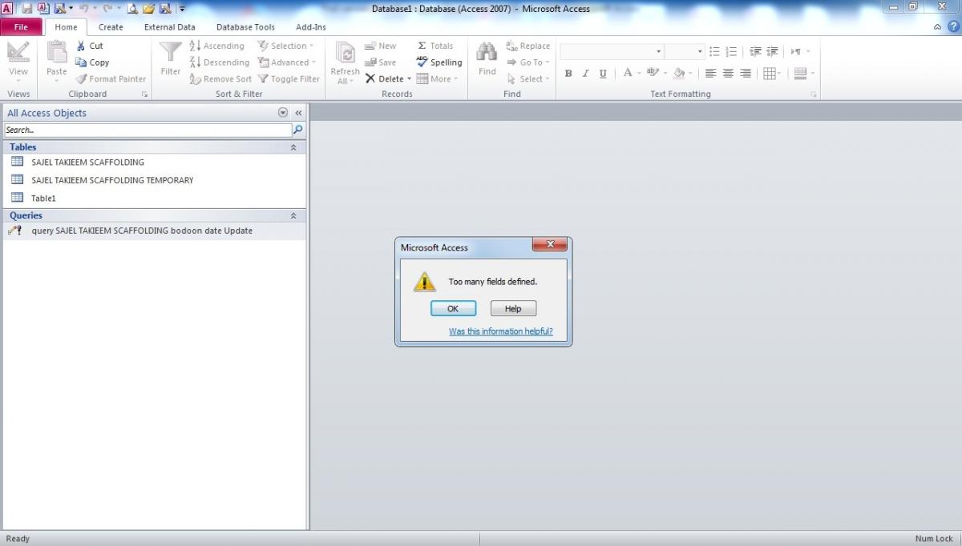Screen dimensions: 962x546
Task: Open the More dropdown in Records group
Action: [x=437, y=79]
